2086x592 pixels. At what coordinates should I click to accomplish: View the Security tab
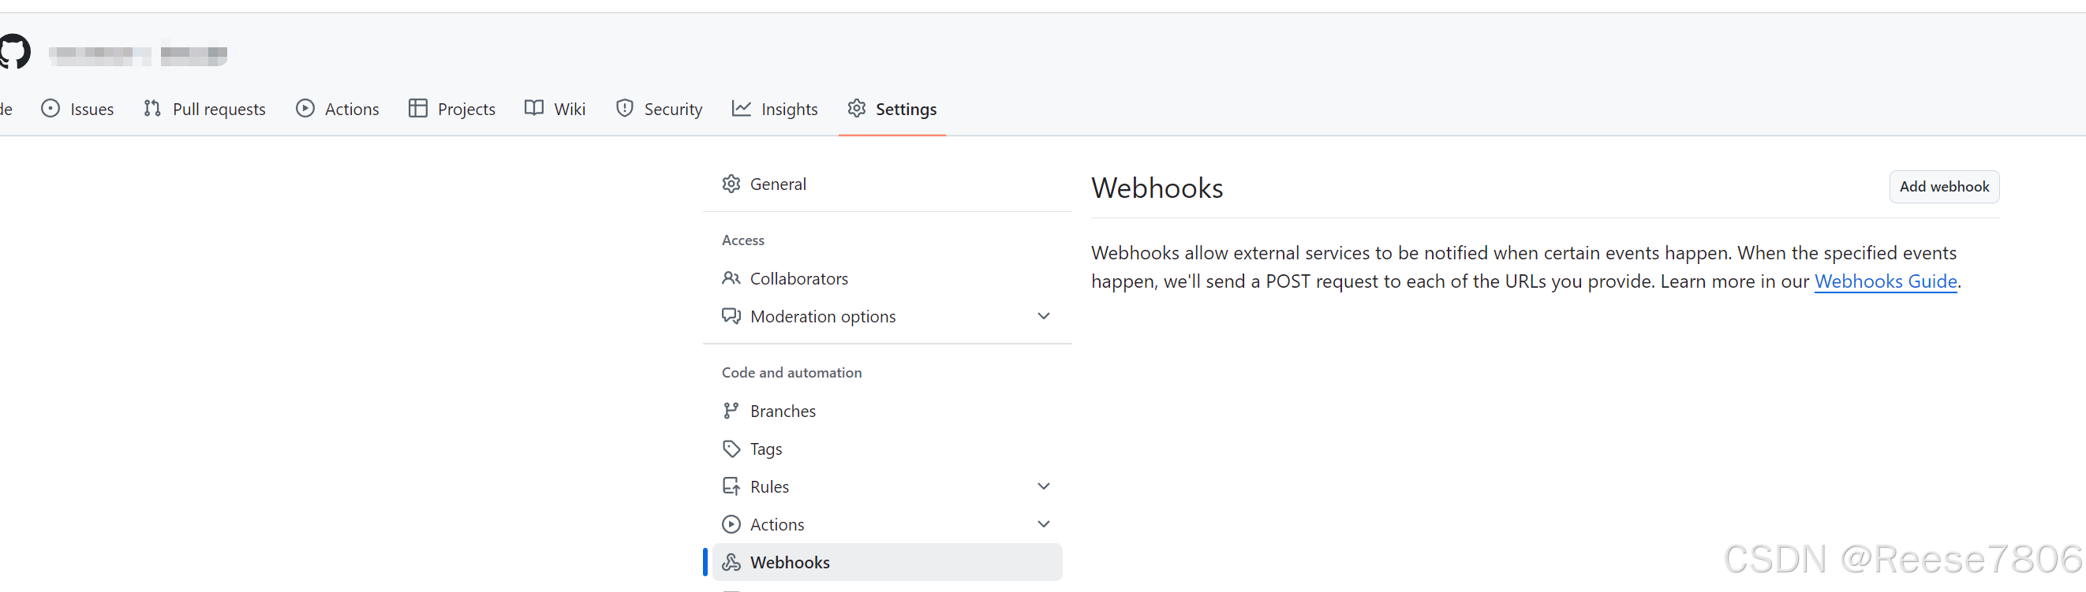659,110
